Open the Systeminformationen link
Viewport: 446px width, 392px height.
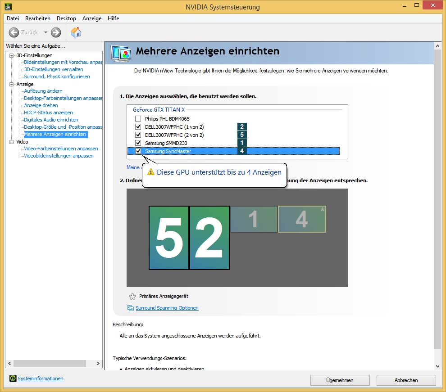41,378
